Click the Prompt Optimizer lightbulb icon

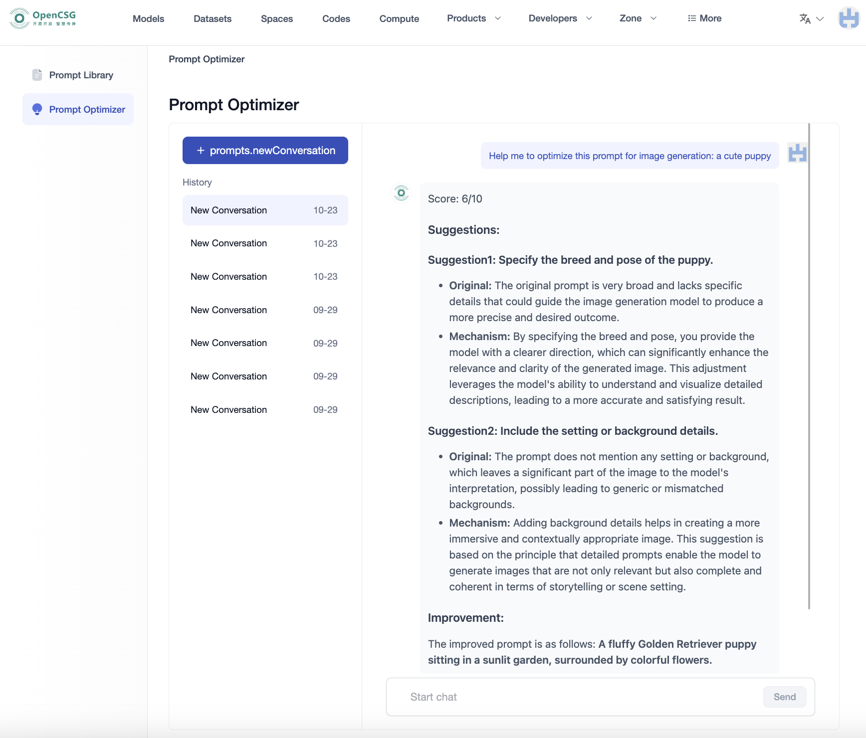37,109
